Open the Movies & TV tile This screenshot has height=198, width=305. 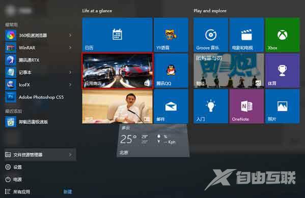tap(246, 35)
